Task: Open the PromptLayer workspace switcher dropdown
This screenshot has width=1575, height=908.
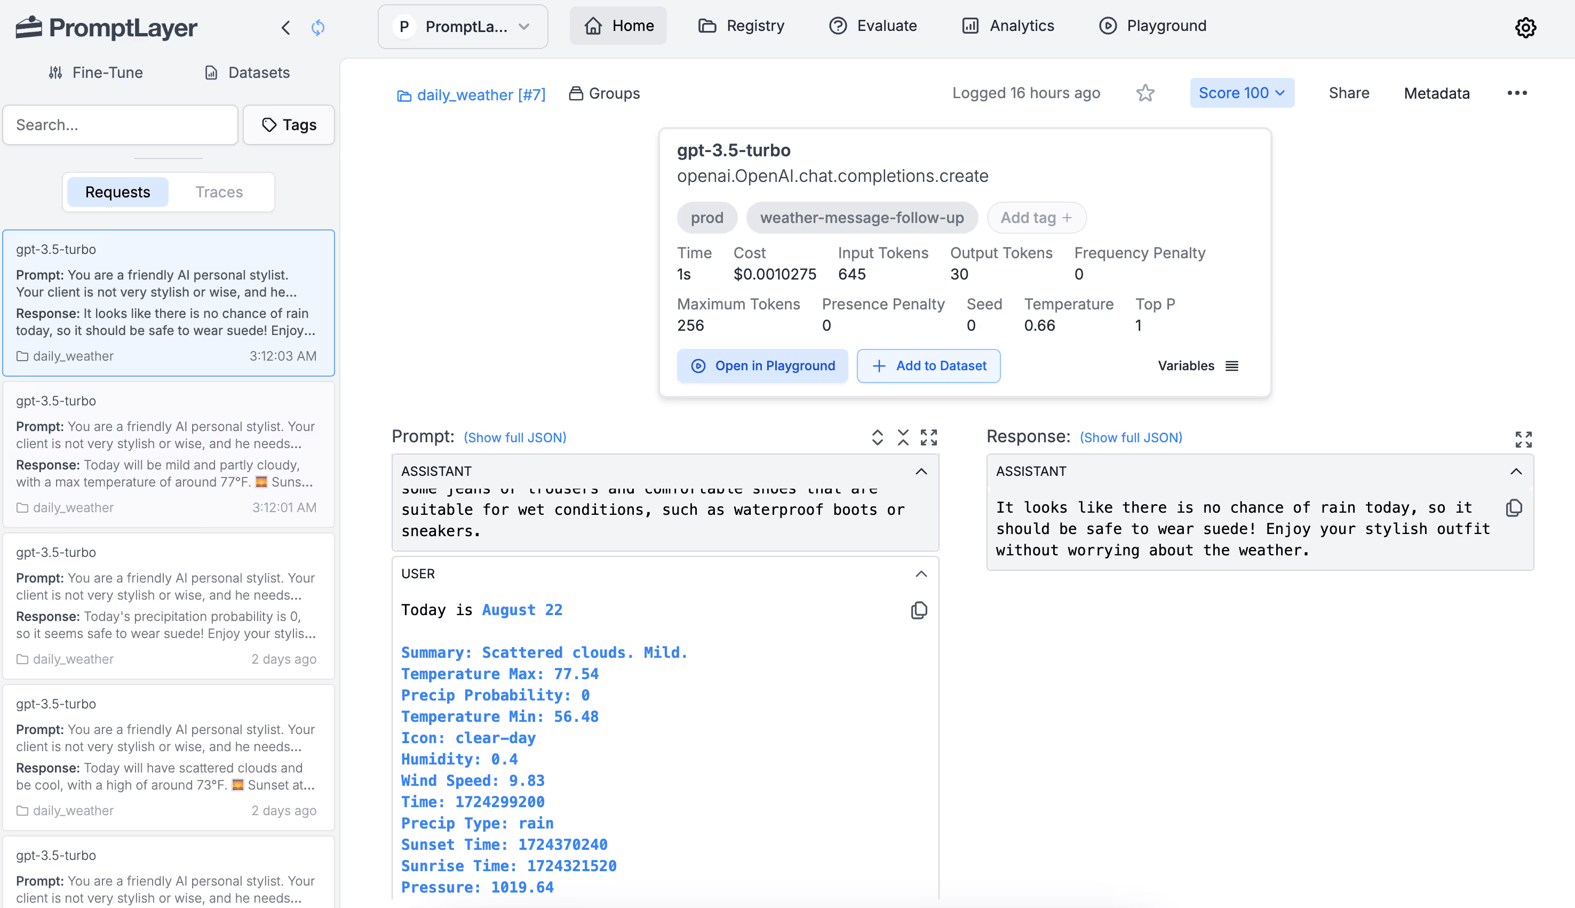Action: point(463,26)
